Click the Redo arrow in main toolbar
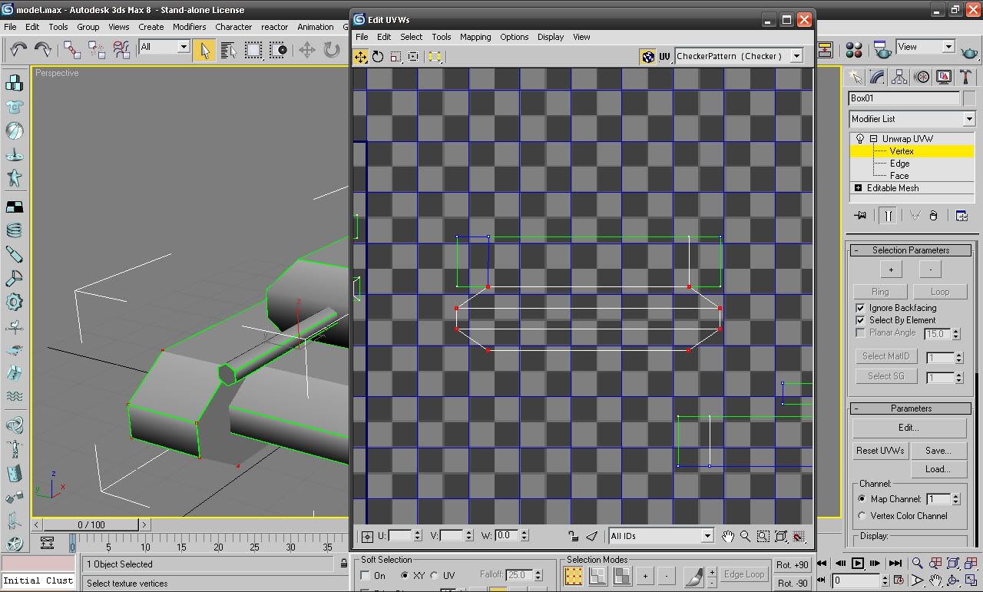Screen dimensions: 983x592 (x=43, y=50)
